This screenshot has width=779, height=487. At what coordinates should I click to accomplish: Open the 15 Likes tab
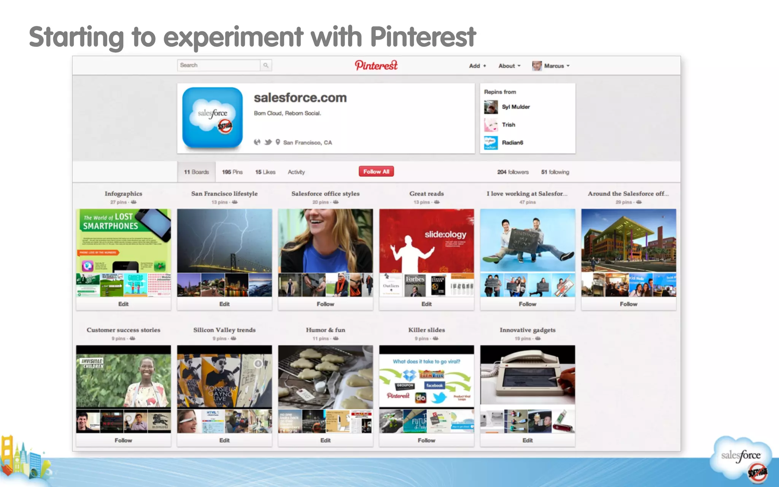pyautogui.click(x=265, y=172)
